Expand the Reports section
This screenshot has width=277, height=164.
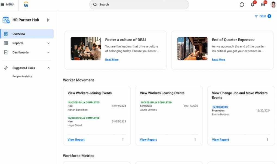point(48,43)
